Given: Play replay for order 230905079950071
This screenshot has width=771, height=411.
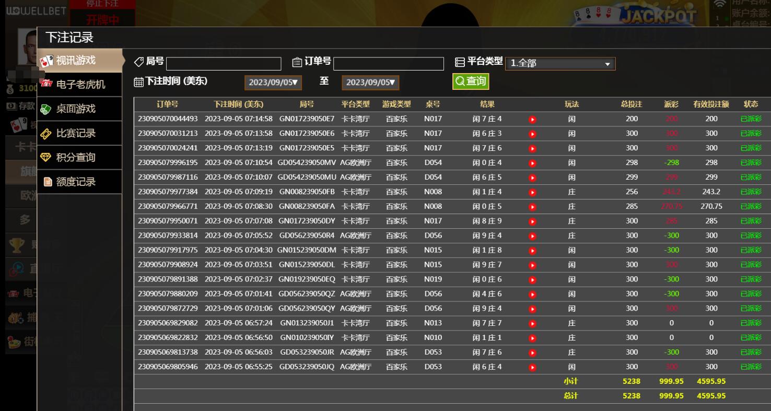Looking at the screenshot, I should [x=532, y=221].
